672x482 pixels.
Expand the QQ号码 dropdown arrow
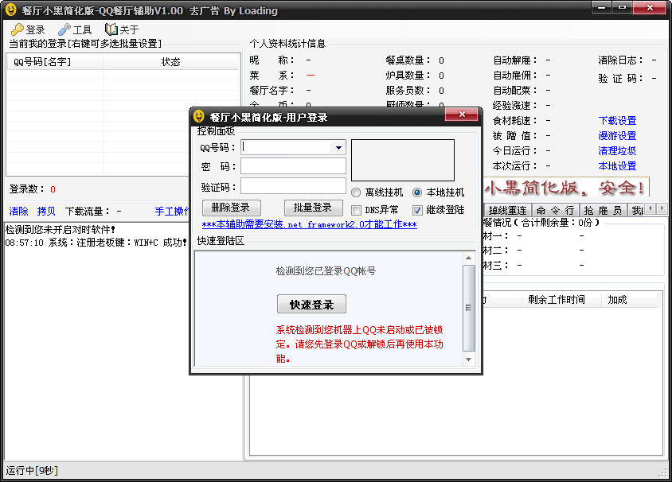pos(338,148)
